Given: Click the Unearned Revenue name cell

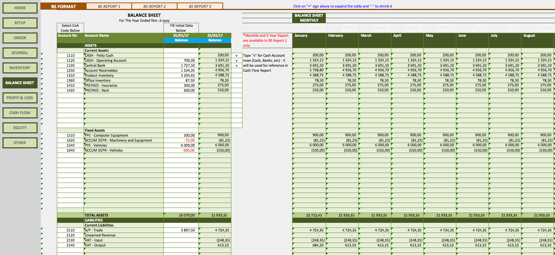Looking at the screenshot, I should 124,235.
